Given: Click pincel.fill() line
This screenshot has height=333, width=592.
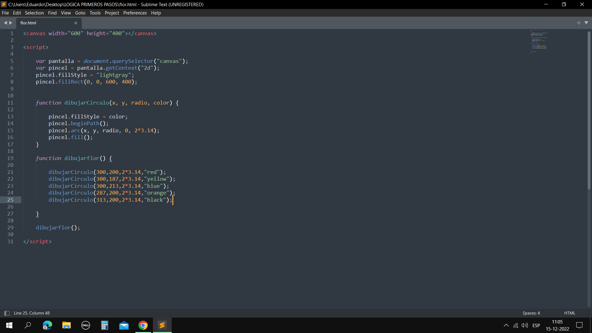Looking at the screenshot, I should (x=70, y=137).
